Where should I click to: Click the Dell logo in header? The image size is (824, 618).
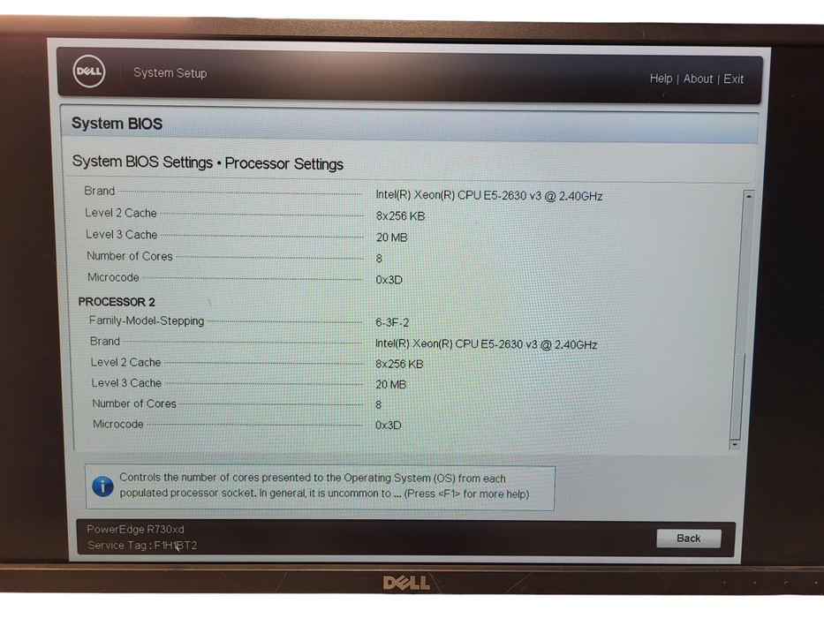coord(89,72)
